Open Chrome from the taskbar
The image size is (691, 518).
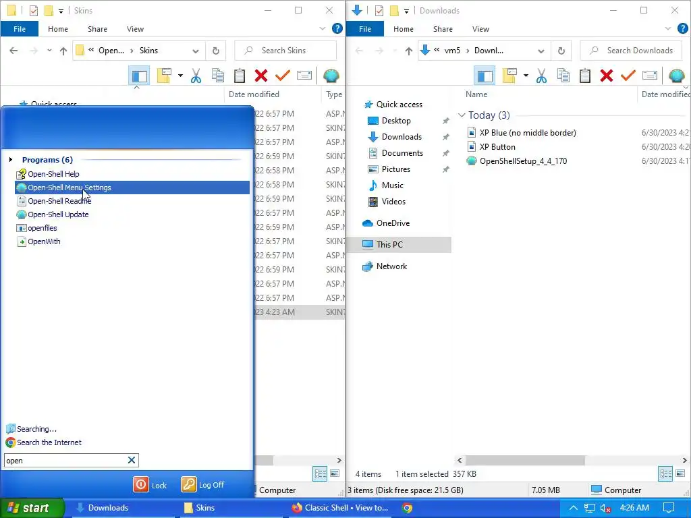(407, 509)
